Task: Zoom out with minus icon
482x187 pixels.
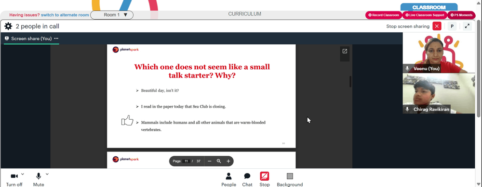Action: pos(209,161)
